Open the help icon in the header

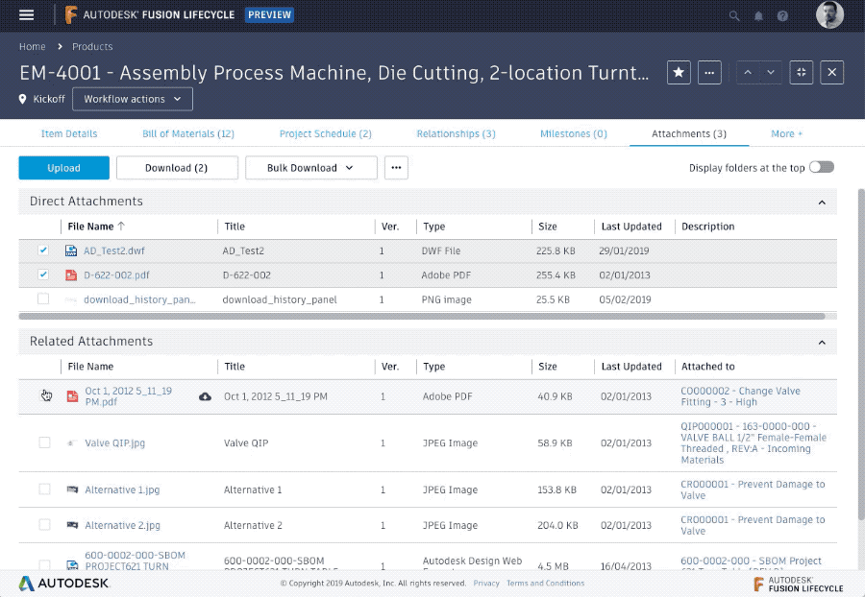coord(781,15)
